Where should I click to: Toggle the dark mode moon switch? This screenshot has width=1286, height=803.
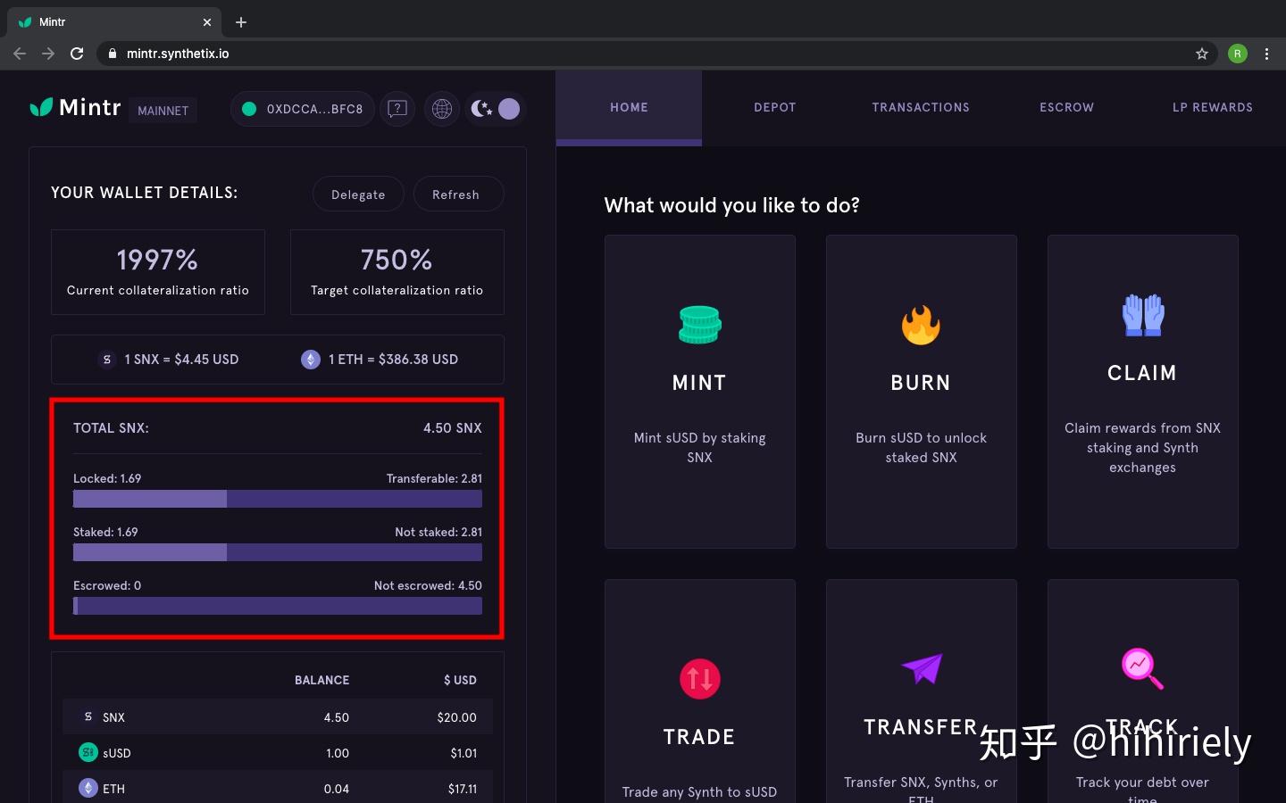(495, 109)
